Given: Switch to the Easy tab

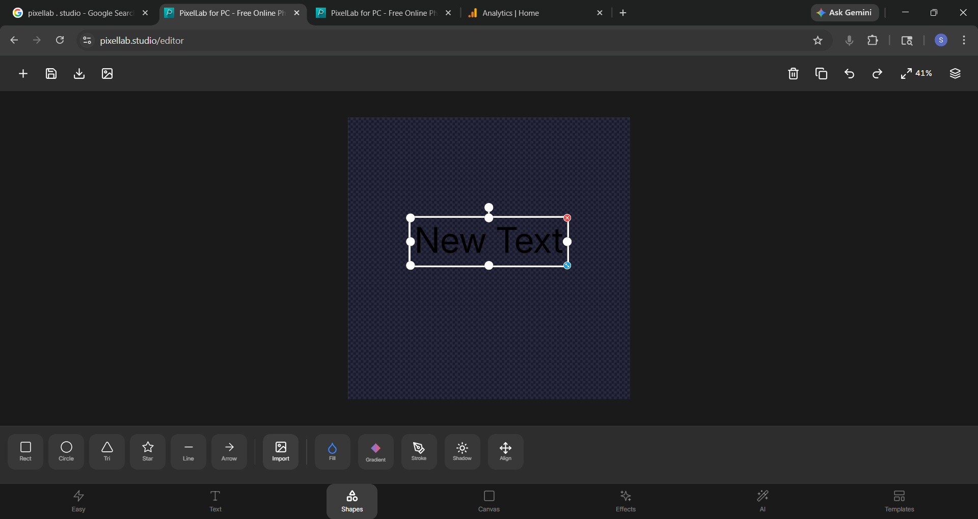Looking at the screenshot, I should [78, 501].
